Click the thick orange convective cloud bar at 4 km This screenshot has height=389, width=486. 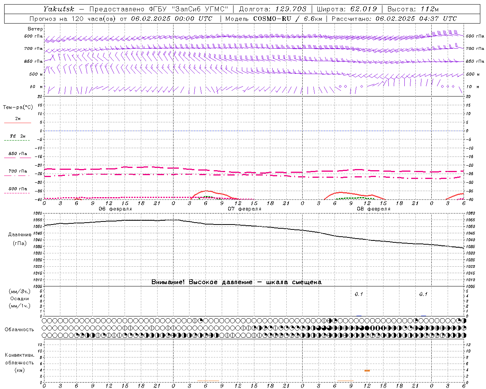coord(367,370)
